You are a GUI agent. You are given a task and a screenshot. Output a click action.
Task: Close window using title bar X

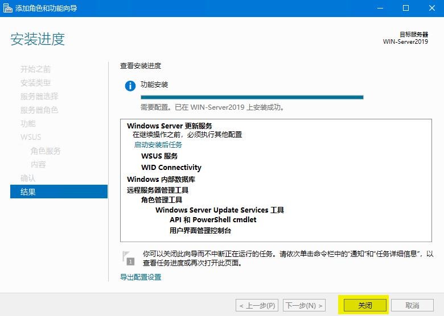[x=431, y=8]
